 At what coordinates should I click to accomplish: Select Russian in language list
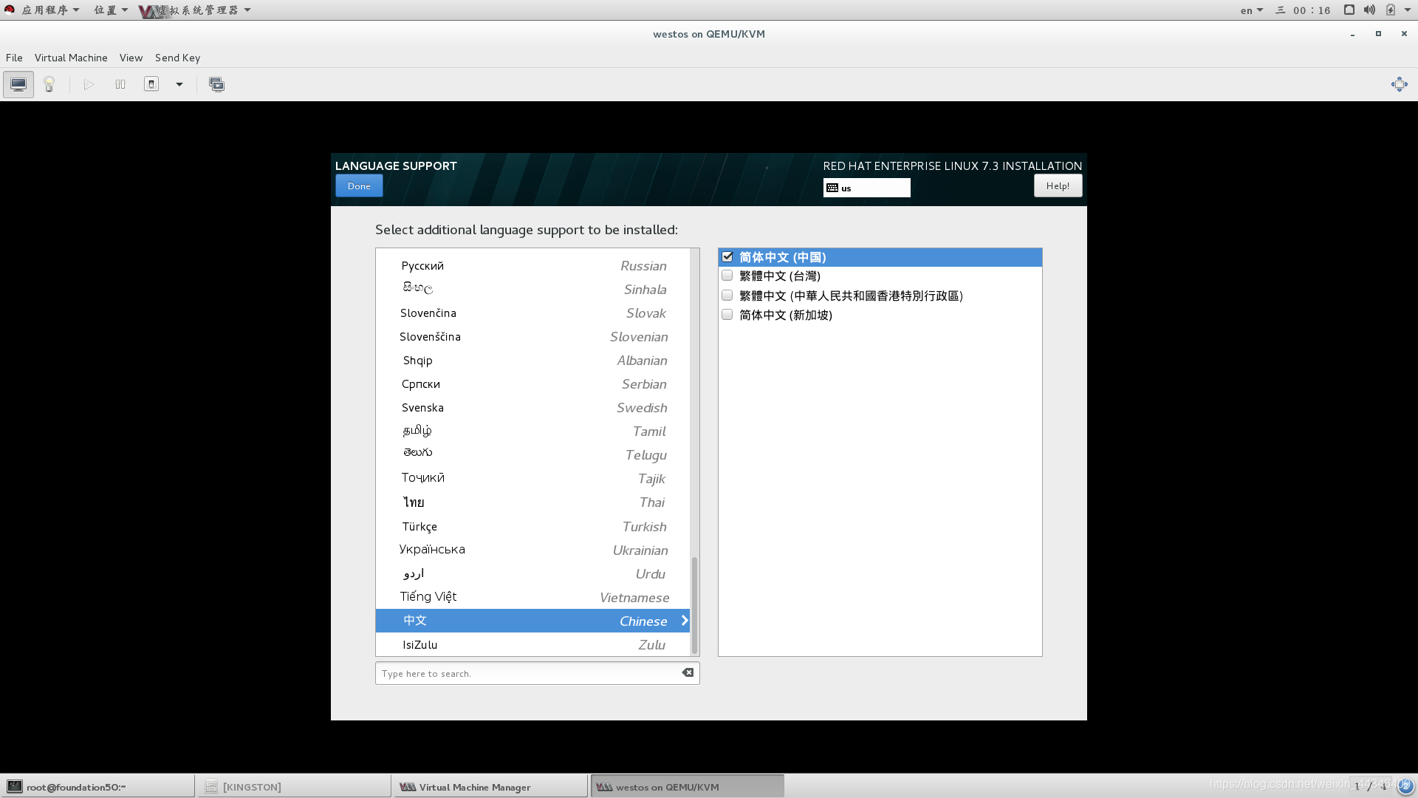tap(532, 266)
